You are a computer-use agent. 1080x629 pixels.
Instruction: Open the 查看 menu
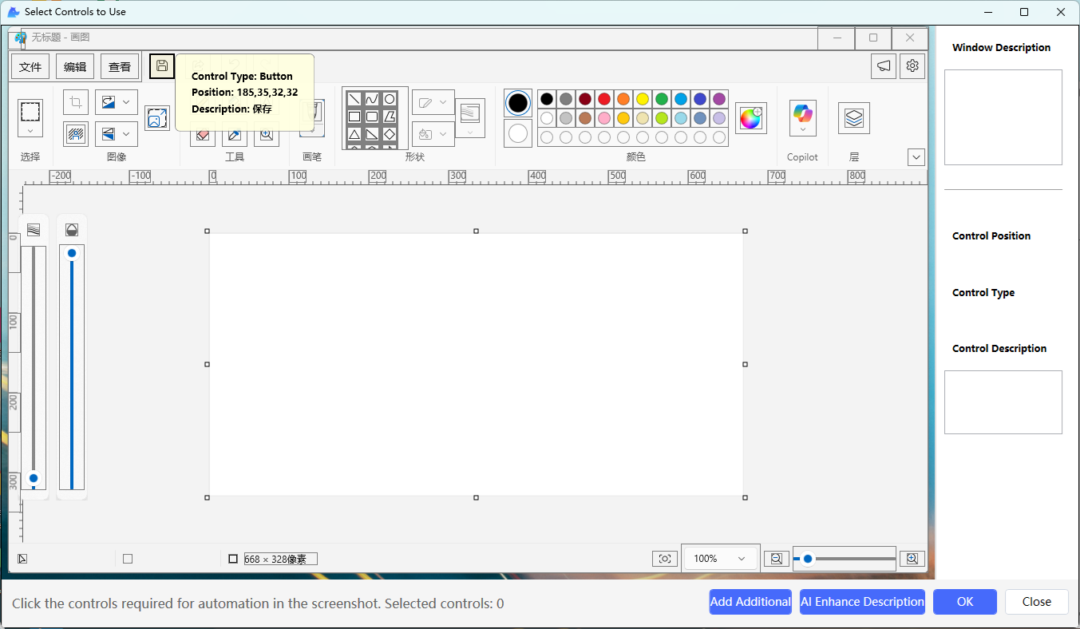(120, 67)
